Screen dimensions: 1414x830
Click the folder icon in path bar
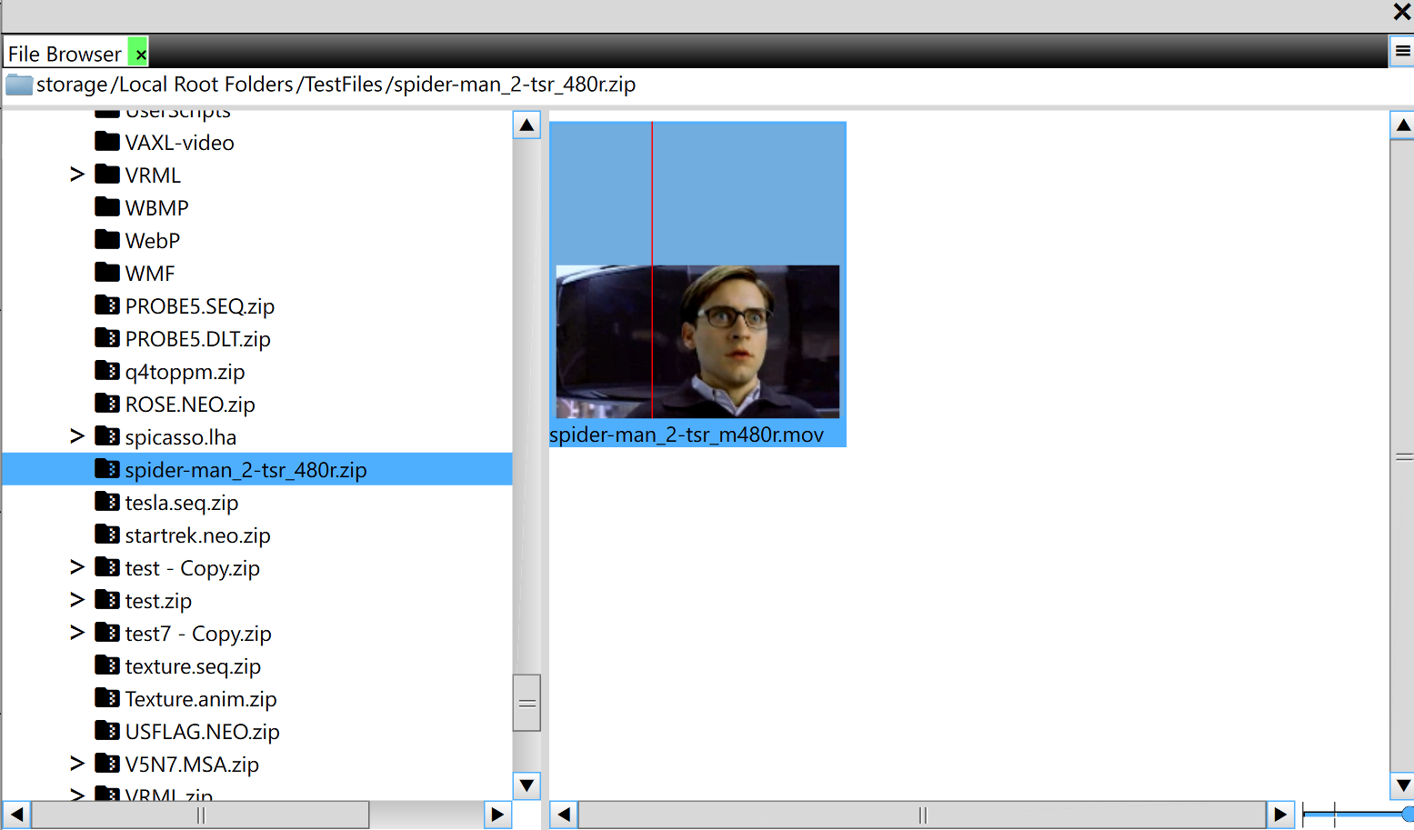[x=19, y=85]
